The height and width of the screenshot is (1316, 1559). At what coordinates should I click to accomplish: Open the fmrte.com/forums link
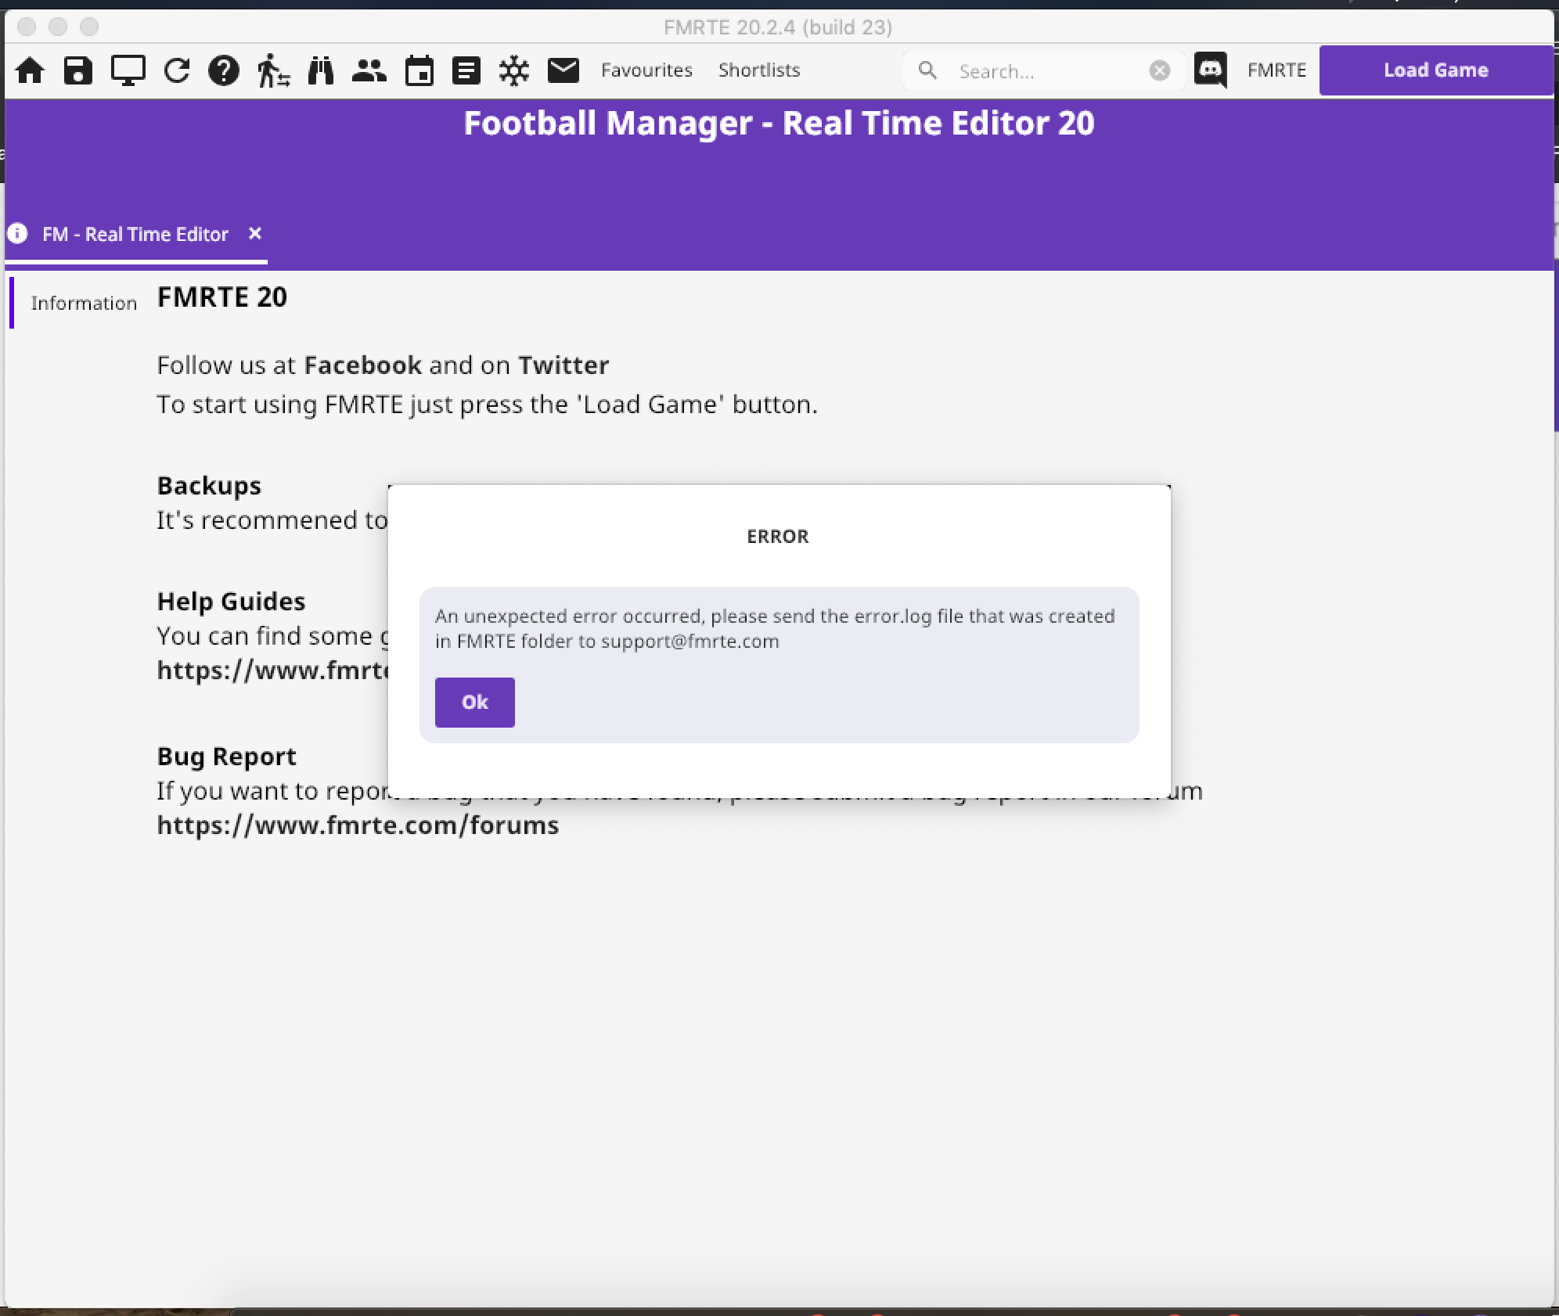pos(358,825)
